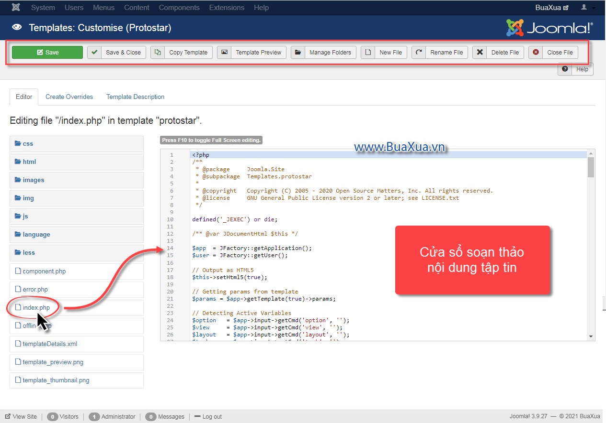Click the question mark icon on Help
Screen dimensions: 606x423
coord(565,69)
